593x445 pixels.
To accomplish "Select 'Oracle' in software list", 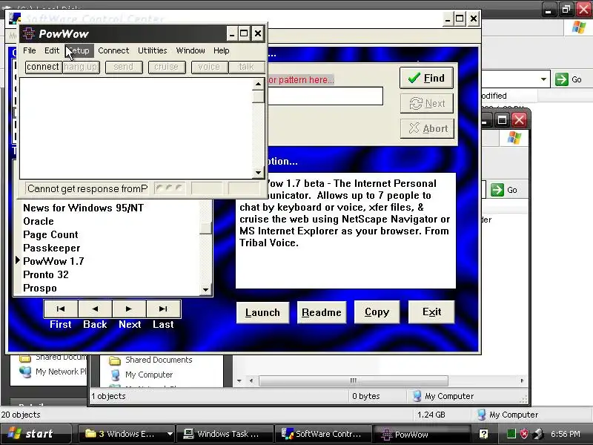I will pyautogui.click(x=39, y=221).
